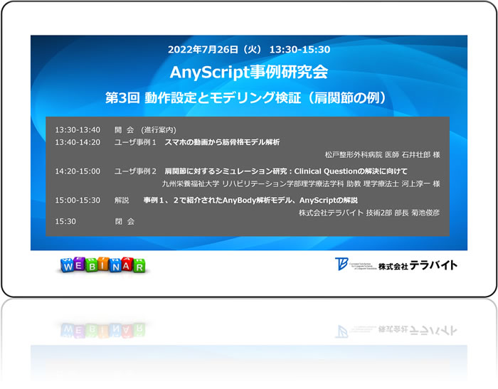Click the date 2022年7月26日（火） 13:30-15:30
This screenshot has height=389, width=498.
(249, 49)
